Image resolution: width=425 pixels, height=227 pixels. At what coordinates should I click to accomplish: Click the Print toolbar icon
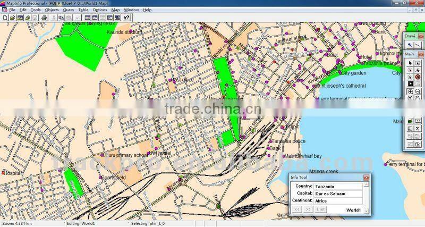tap(45, 18)
